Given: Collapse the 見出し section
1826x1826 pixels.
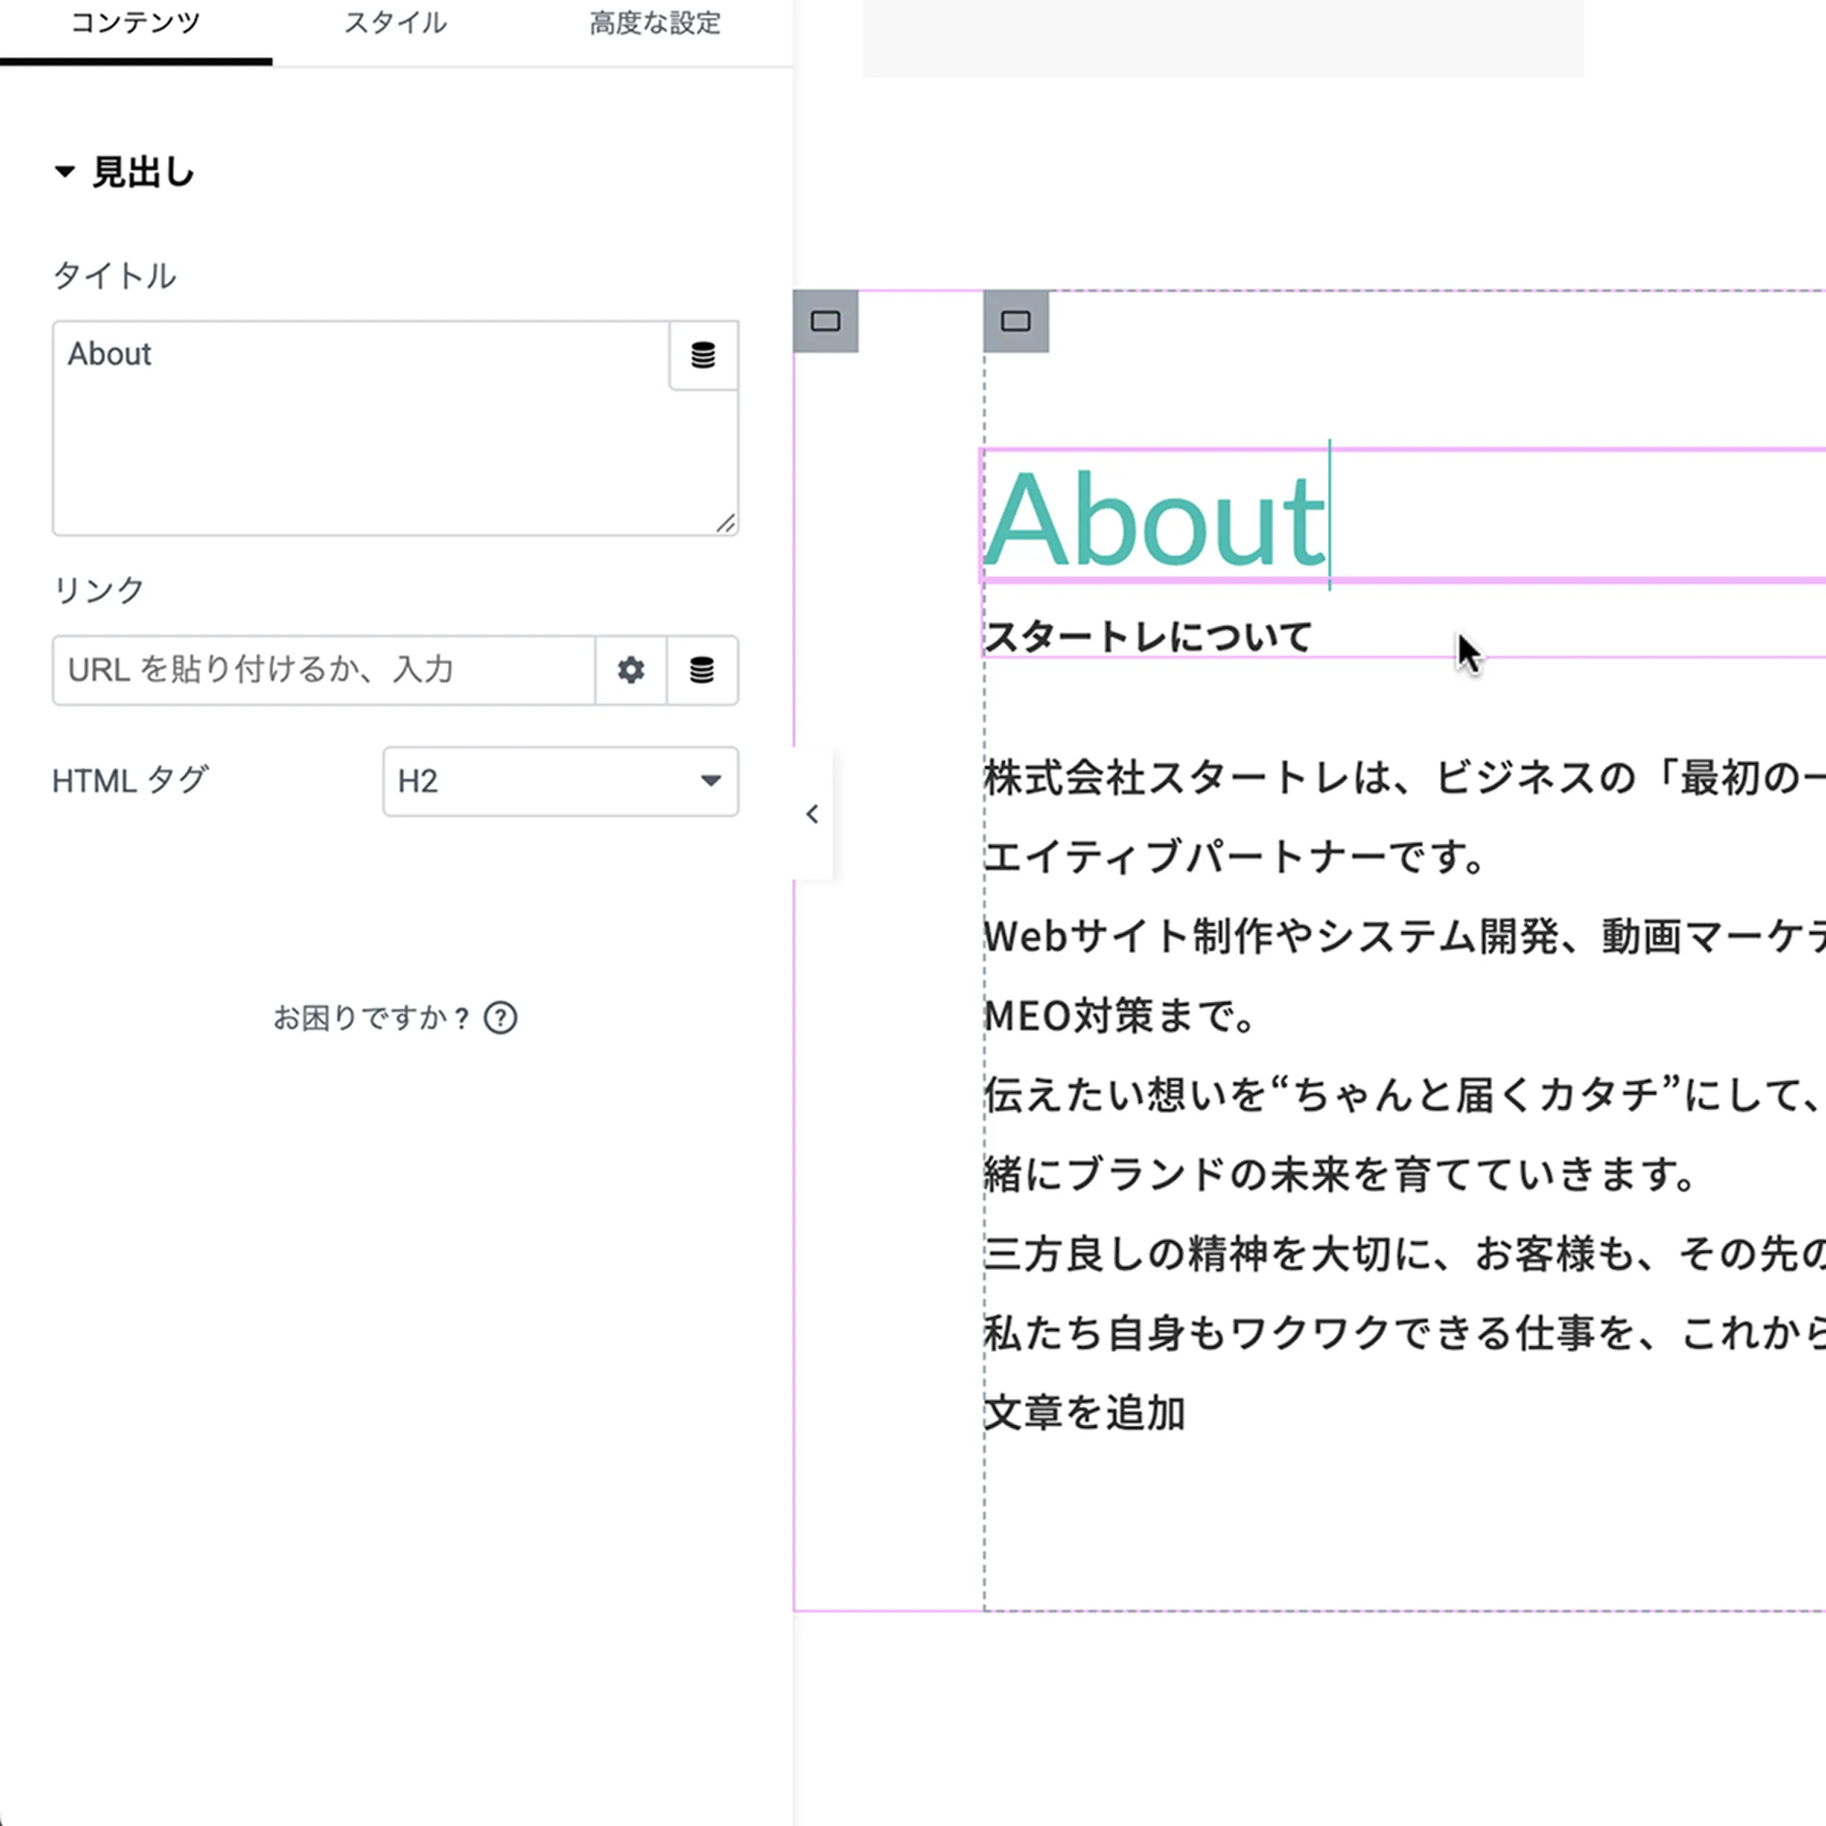Looking at the screenshot, I should click(x=64, y=171).
